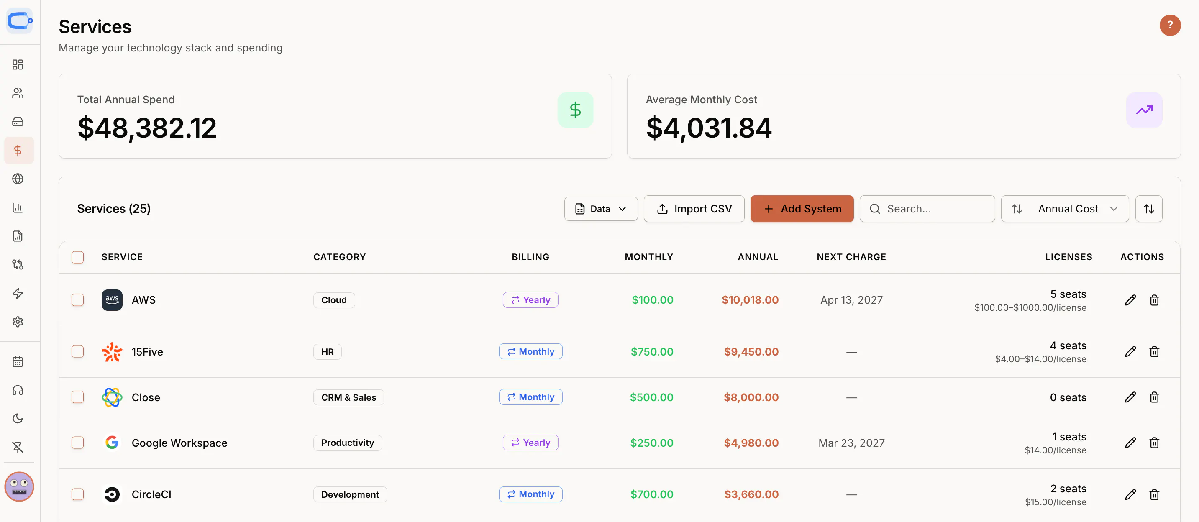Sort by the NEXT CHARGE column header
Image resolution: width=1199 pixels, height=522 pixels.
point(851,257)
